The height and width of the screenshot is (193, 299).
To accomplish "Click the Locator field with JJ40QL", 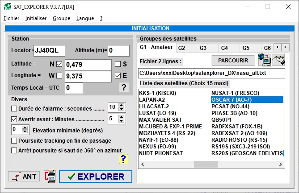I will [x=49, y=50].
